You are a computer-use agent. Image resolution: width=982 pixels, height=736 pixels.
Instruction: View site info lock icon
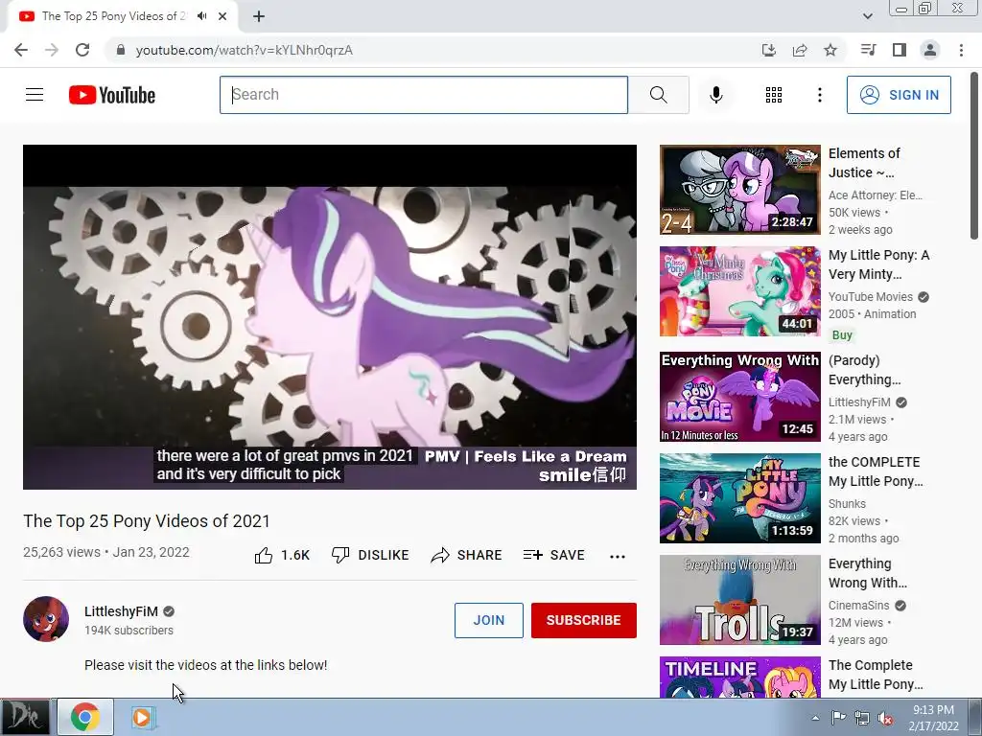pos(121,50)
